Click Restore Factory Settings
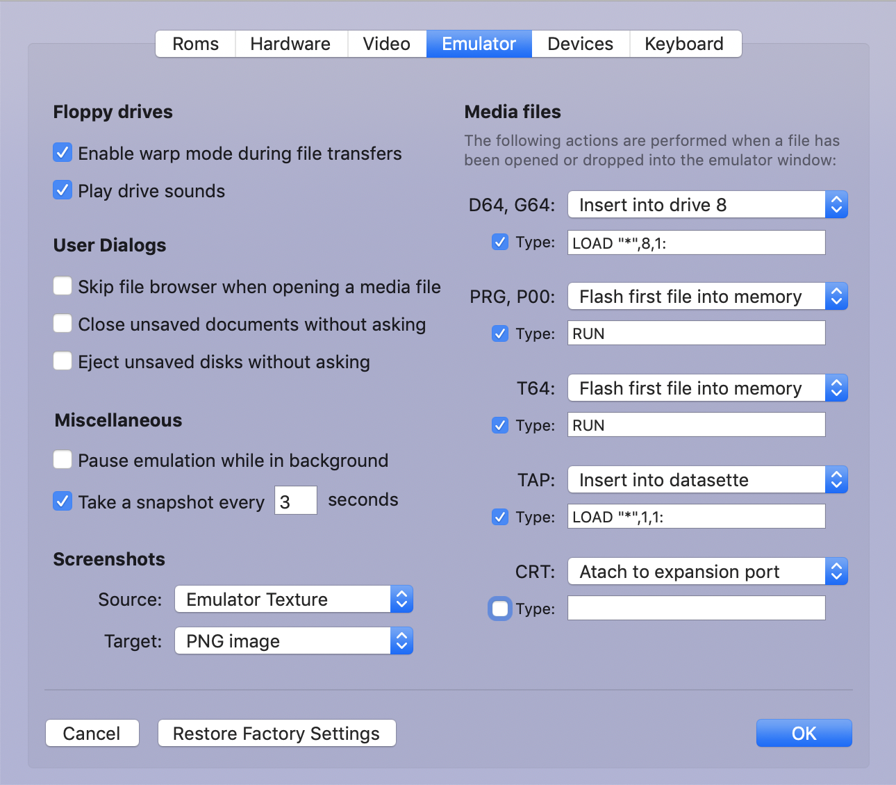This screenshot has height=785, width=896. point(276,733)
